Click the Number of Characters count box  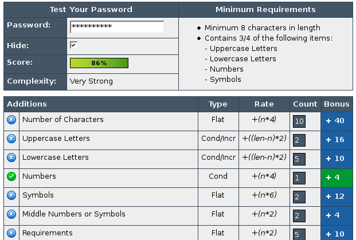pyautogui.click(x=299, y=121)
